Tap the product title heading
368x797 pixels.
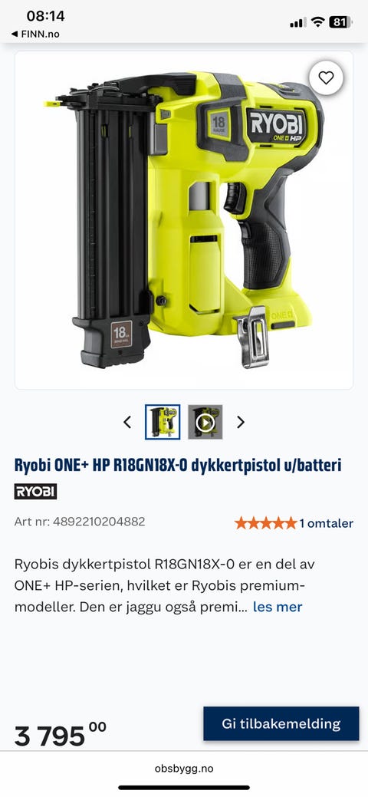(x=178, y=465)
